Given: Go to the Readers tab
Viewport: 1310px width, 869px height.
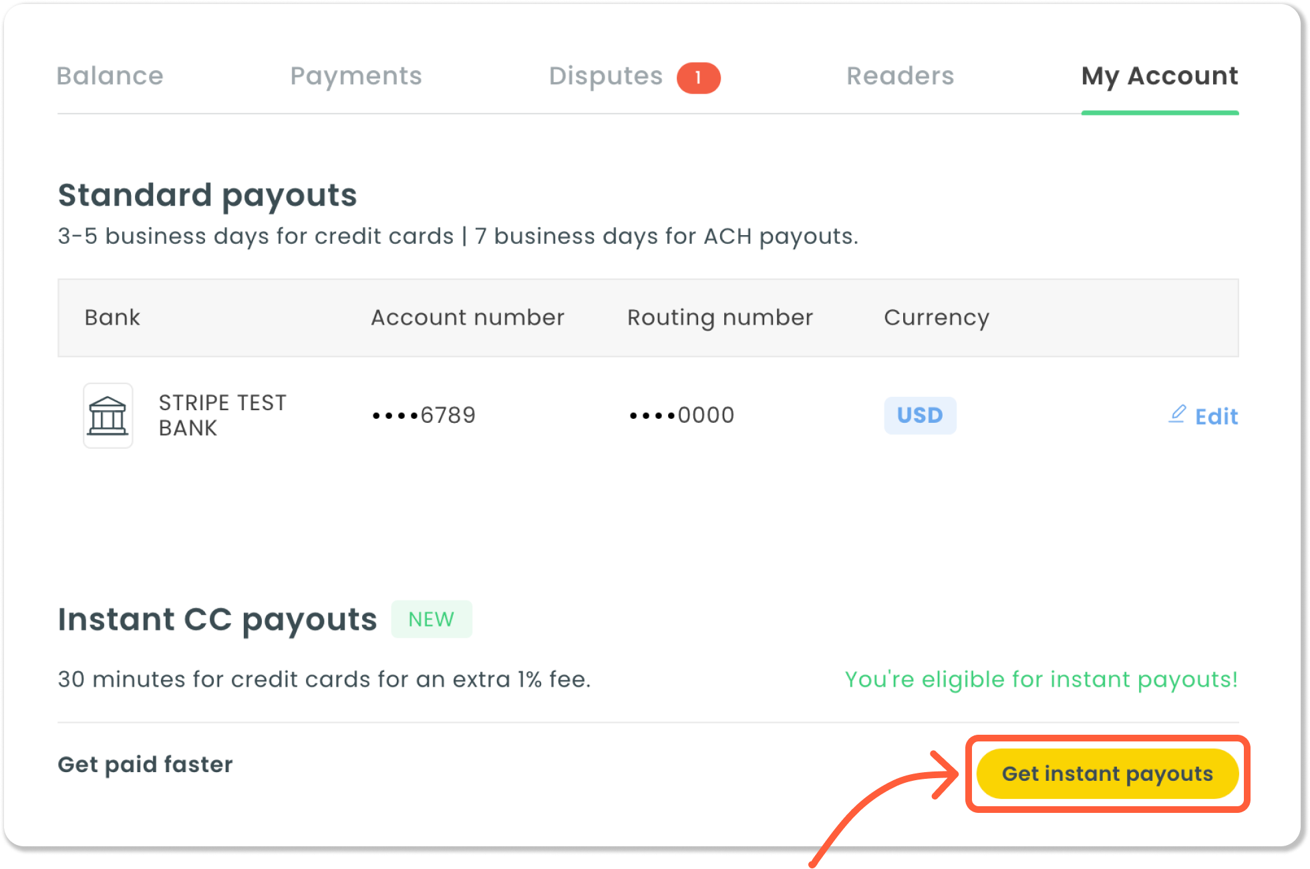Looking at the screenshot, I should (x=900, y=76).
